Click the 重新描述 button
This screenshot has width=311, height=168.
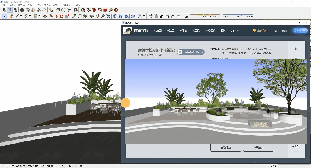226,148
